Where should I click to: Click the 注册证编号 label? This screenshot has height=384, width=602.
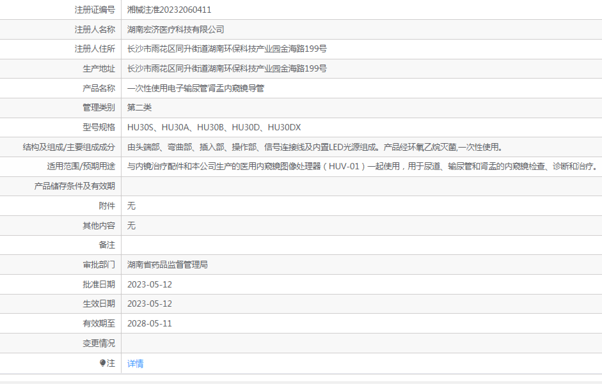[95, 10]
